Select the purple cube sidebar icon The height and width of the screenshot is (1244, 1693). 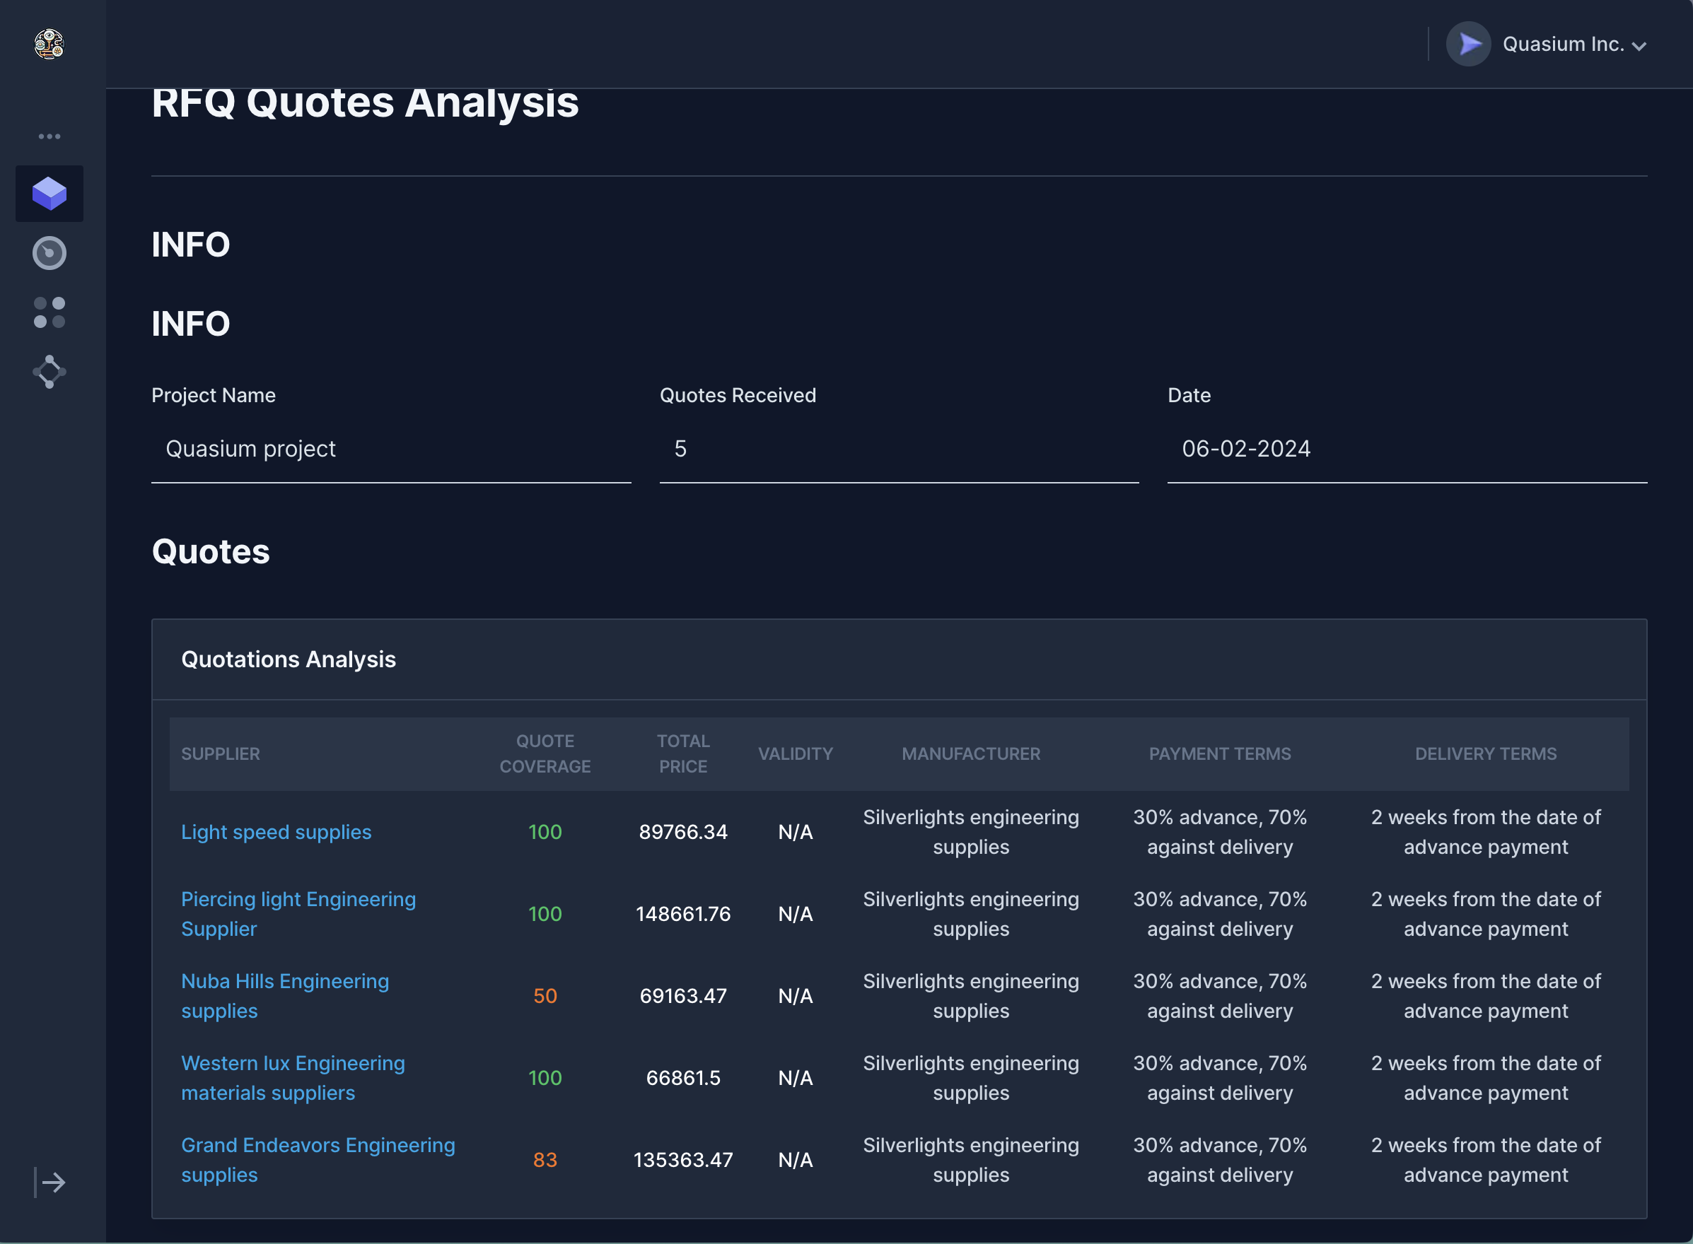pyautogui.click(x=49, y=194)
